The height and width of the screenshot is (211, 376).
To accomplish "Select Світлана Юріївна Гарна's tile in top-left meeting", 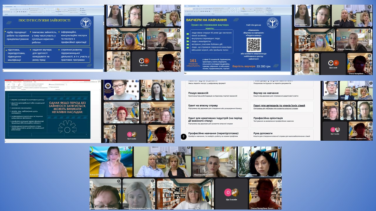I will tap(126, 39).
